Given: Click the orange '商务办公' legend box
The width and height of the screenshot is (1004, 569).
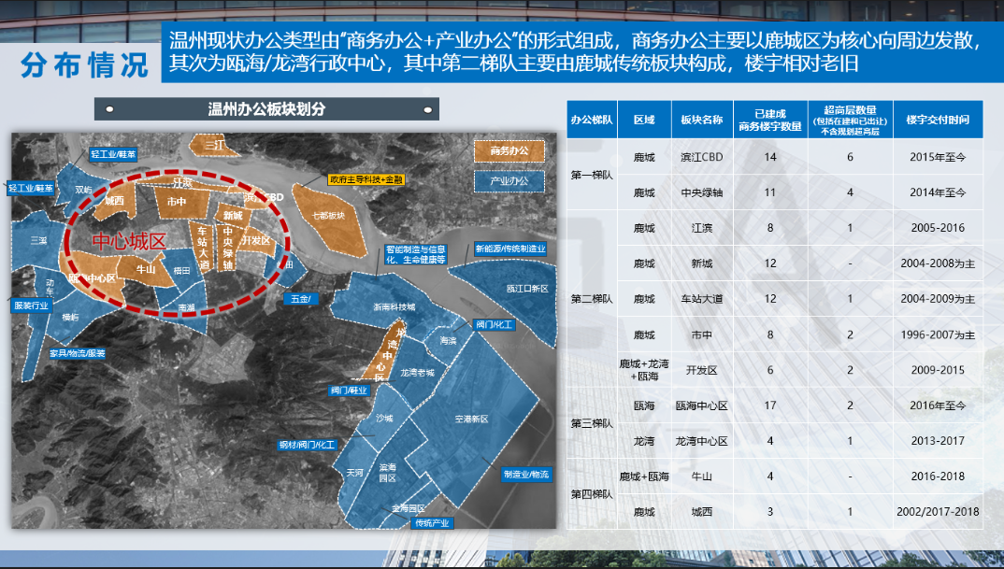Looking at the screenshot, I should click(509, 151).
